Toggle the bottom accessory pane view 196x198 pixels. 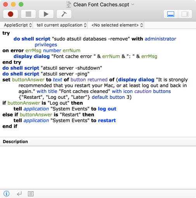171,14
